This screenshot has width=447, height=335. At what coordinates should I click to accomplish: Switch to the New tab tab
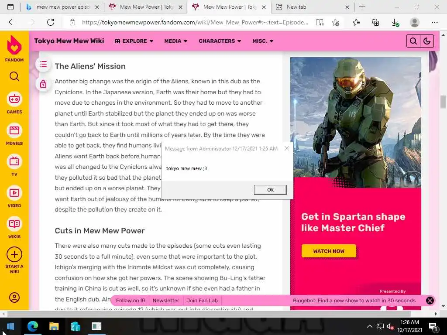coord(296,7)
